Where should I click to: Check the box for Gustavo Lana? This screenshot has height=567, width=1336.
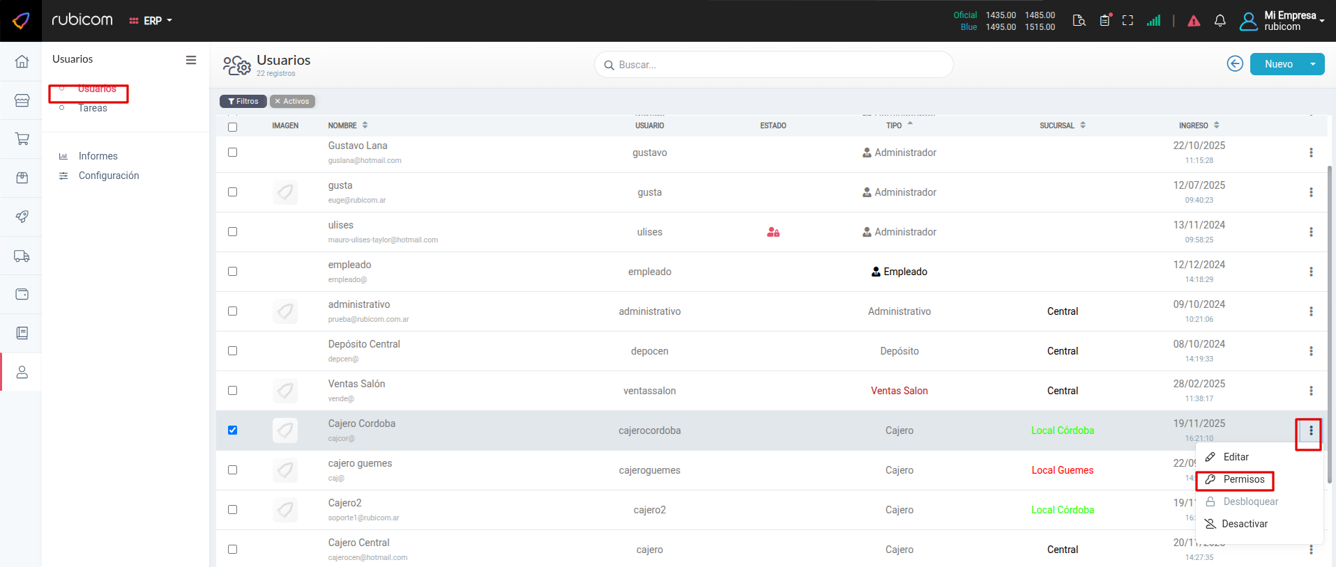pos(233,153)
